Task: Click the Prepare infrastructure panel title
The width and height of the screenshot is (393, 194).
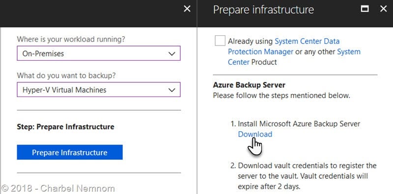Action: pos(263,10)
